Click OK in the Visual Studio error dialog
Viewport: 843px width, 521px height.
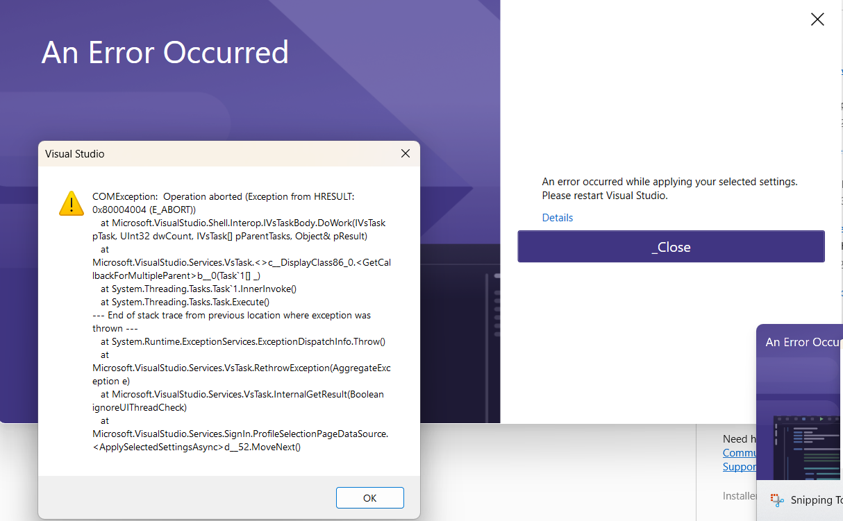pyautogui.click(x=369, y=498)
